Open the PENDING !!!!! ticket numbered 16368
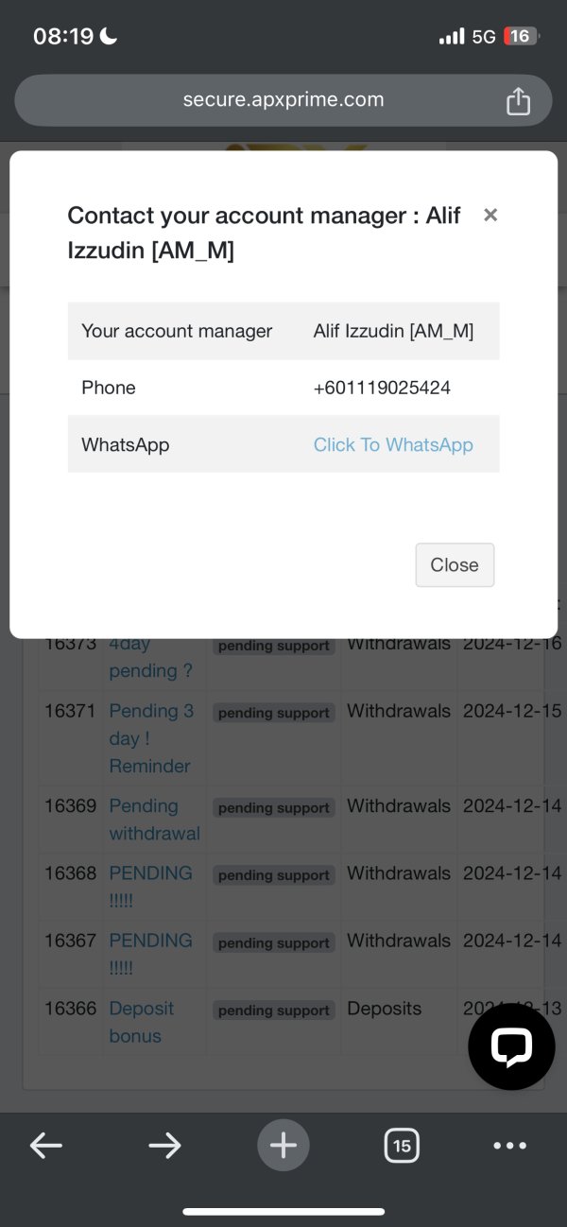Image resolution: width=567 pixels, height=1227 pixels. (150, 887)
